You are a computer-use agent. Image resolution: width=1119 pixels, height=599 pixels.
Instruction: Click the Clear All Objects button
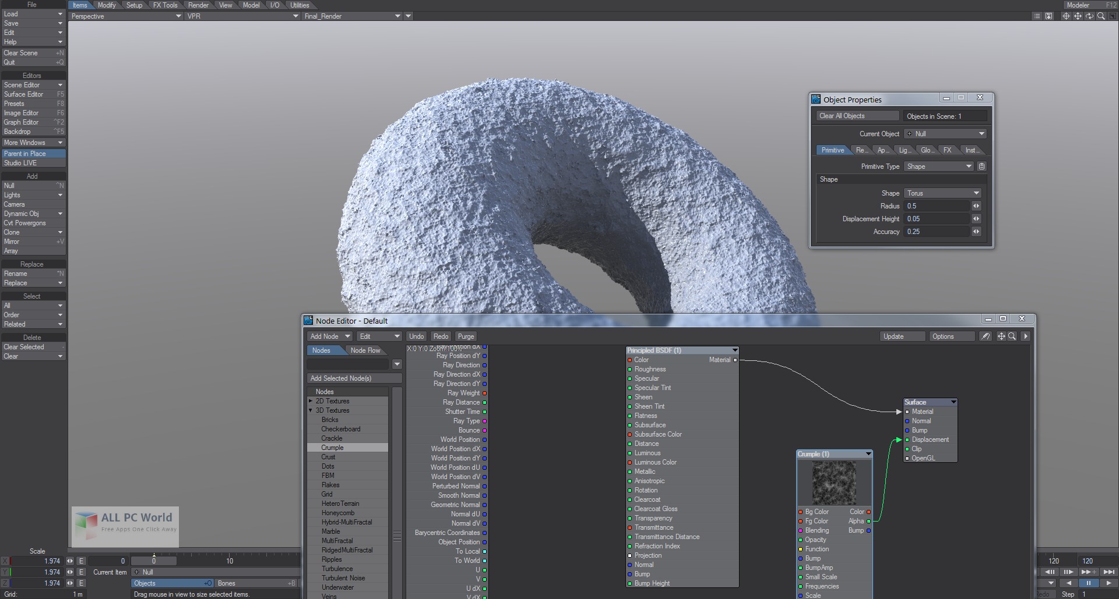click(x=858, y=116)
